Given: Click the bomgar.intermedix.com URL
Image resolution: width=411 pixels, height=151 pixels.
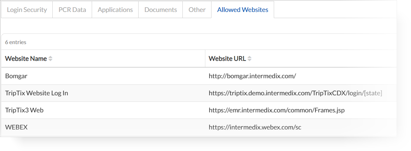Looking at the screenshot, I should [252, 76].
